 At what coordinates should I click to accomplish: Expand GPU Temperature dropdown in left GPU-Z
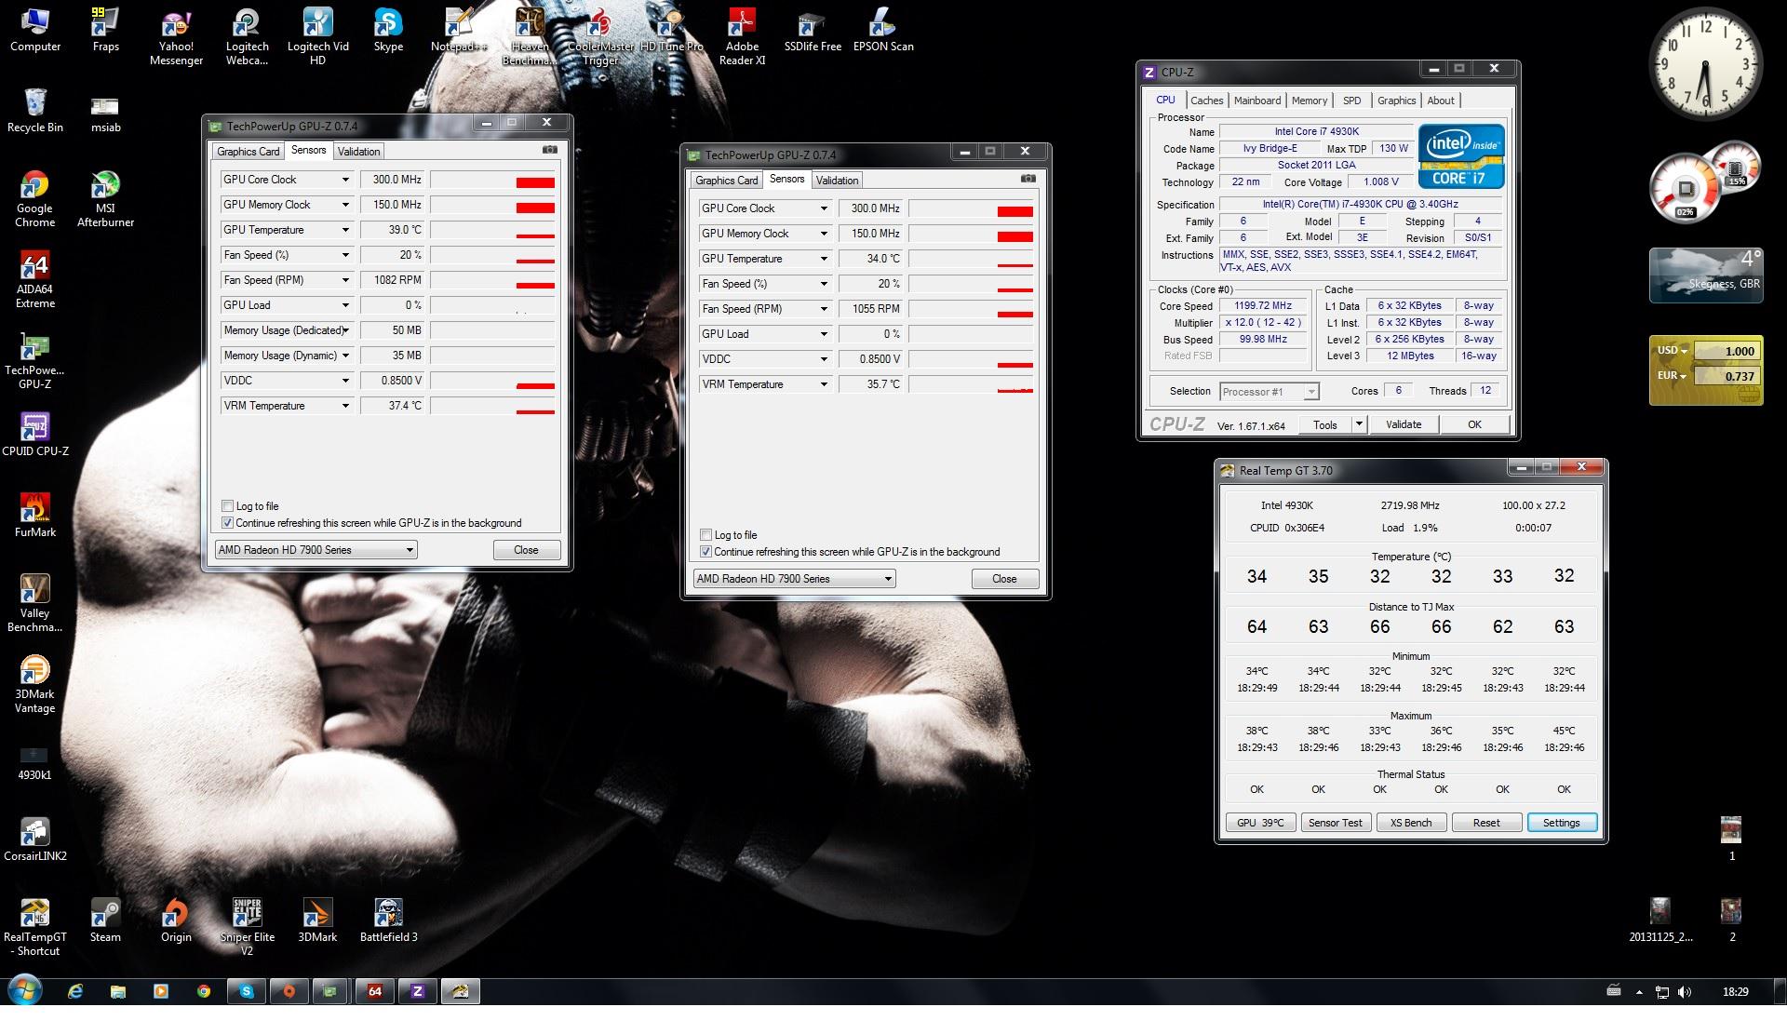click(345, 230)
